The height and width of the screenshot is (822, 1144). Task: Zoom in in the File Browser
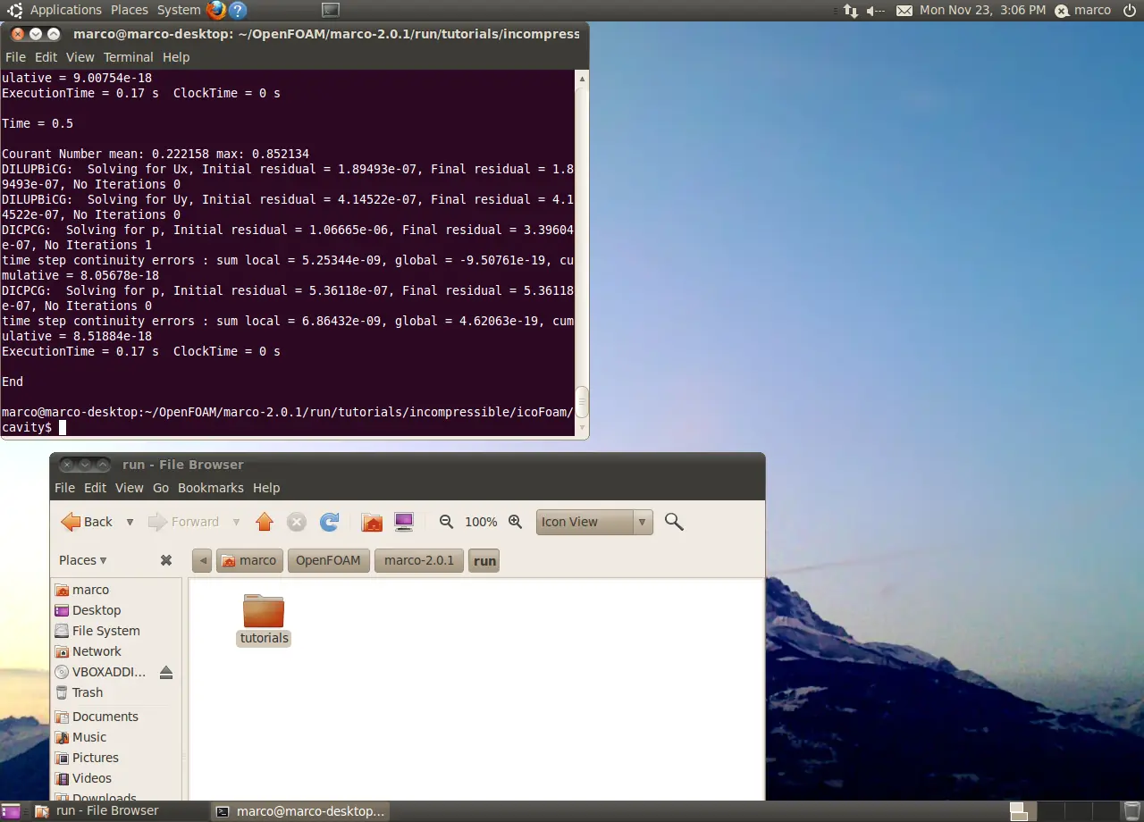[x=515, y=522]
